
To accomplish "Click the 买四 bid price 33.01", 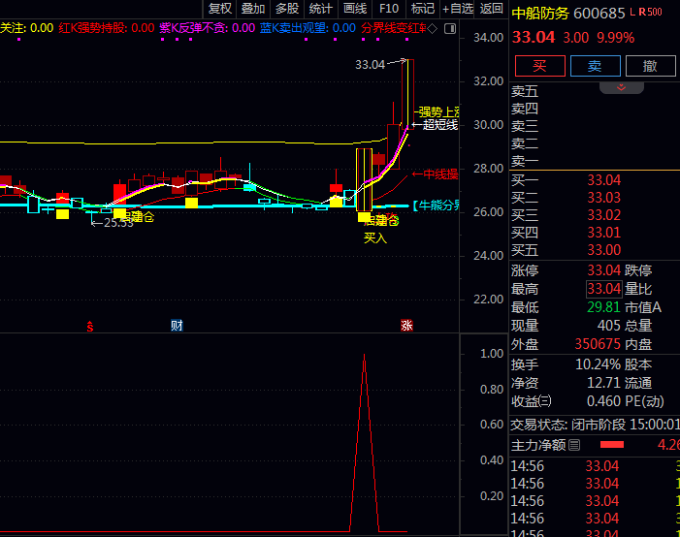I will point(603,233).
